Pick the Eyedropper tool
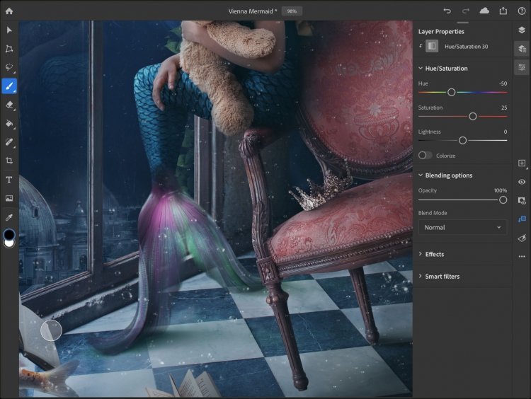Viewport: 531px width, 399px height. (9, 217)
